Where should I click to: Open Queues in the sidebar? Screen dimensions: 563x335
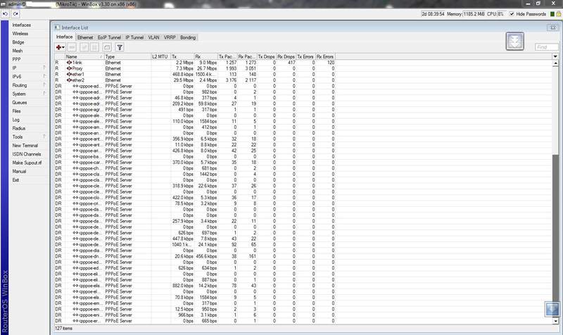tap(20, 102)
